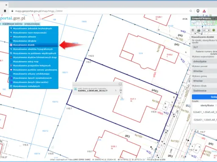Screen dimensions: 217x162
Task: Click popup identifier 026401_1.0045.AR_30.51/7
Action: click(x=92, y=91)
